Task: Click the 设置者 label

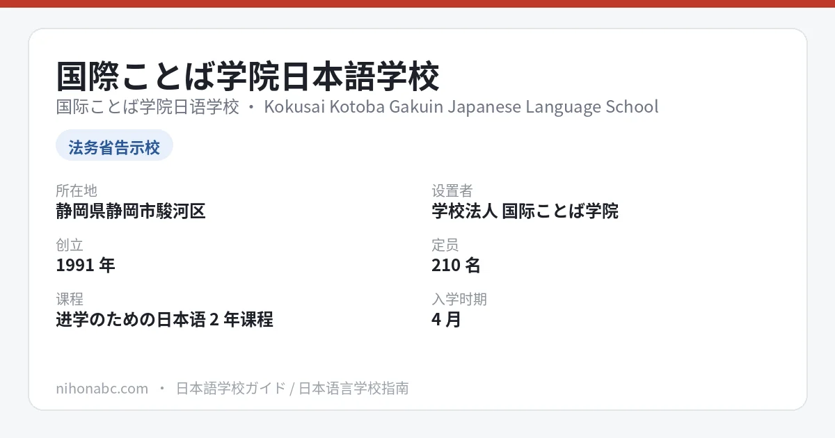Action: click(452, 190)
